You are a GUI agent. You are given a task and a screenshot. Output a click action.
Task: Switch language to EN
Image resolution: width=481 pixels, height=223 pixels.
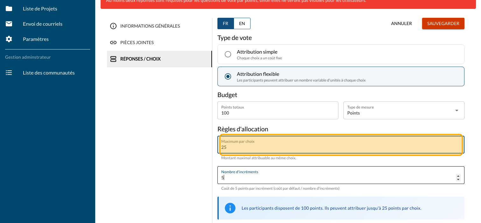tap(242, 23)
